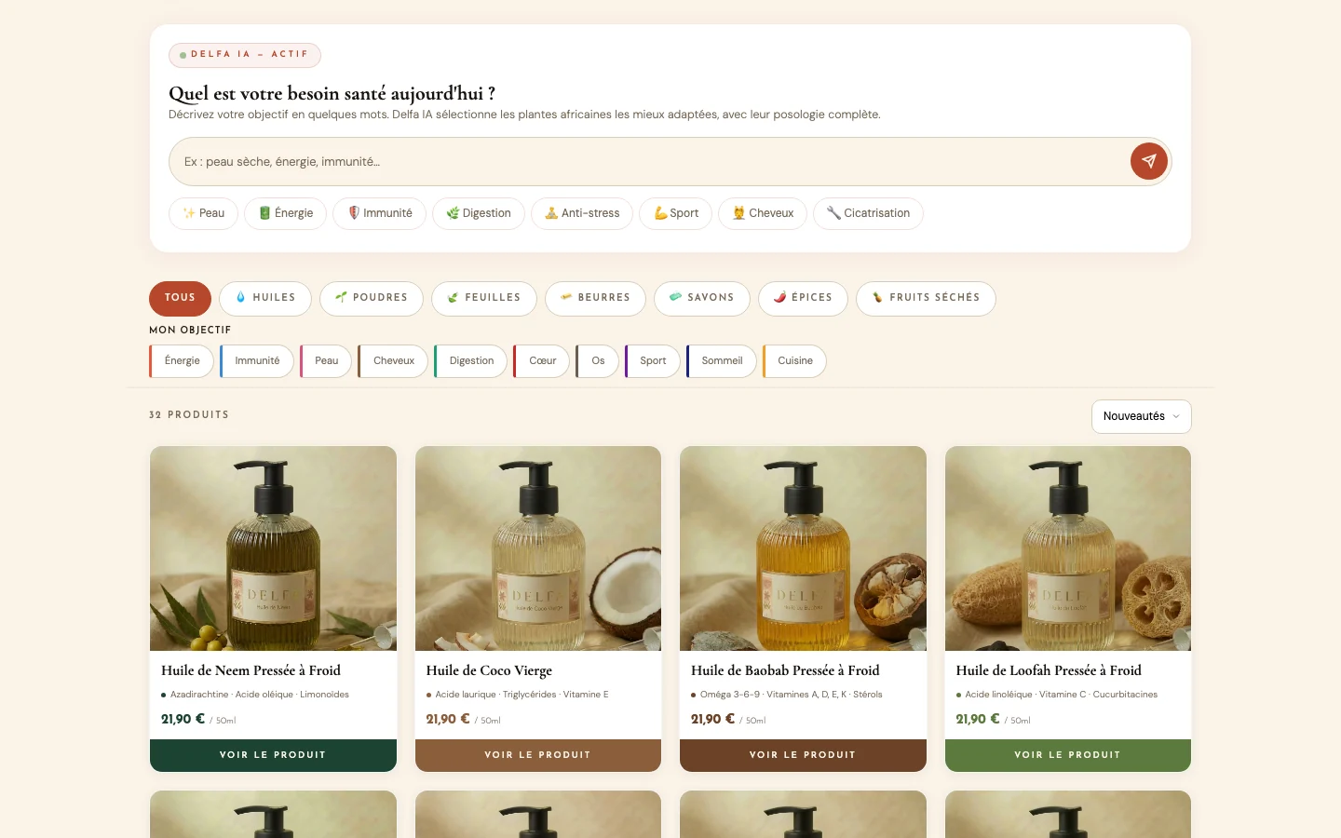Viewport: 1341px width, 838px height.
Task: Toggle the Cheveux objective filter
Action: click(x=393, y=361)
